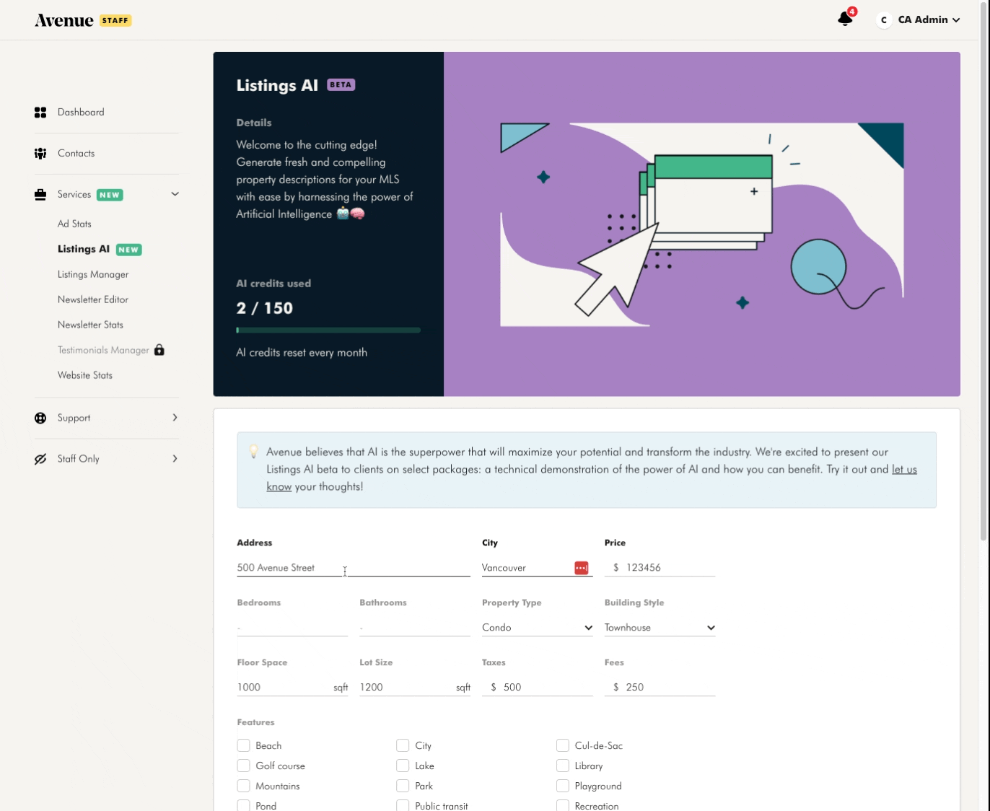Screen dimensions: 990x811
Task: Check the Golf course checkbox
Action: coord(244,766)
